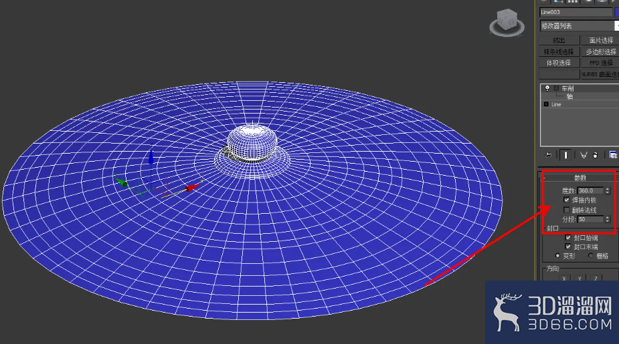Toggle lightbulb of 车削 modifier
The width and height of the screenshot is (619, 344).
tap(547, 88)
